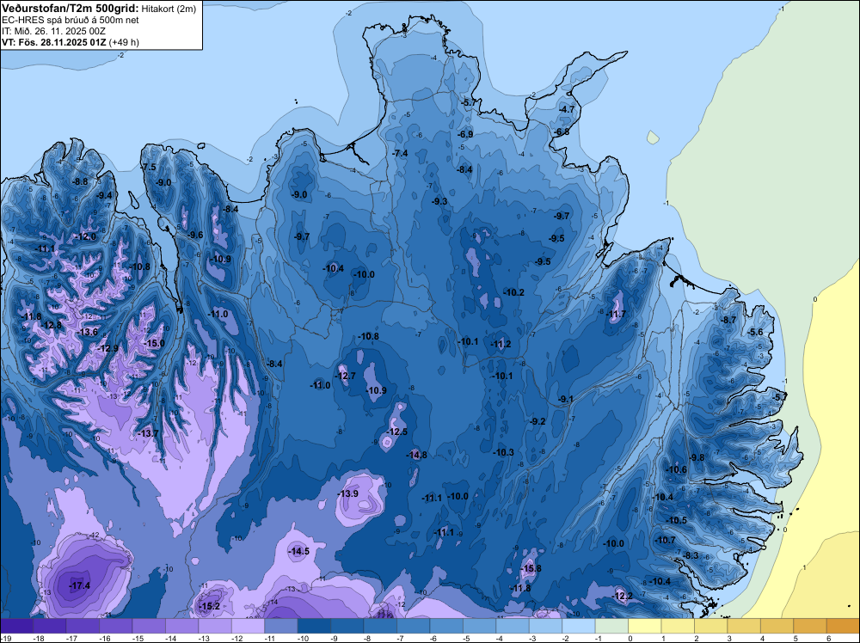Click the -9.2 temperature label

(x=538, y=421)
